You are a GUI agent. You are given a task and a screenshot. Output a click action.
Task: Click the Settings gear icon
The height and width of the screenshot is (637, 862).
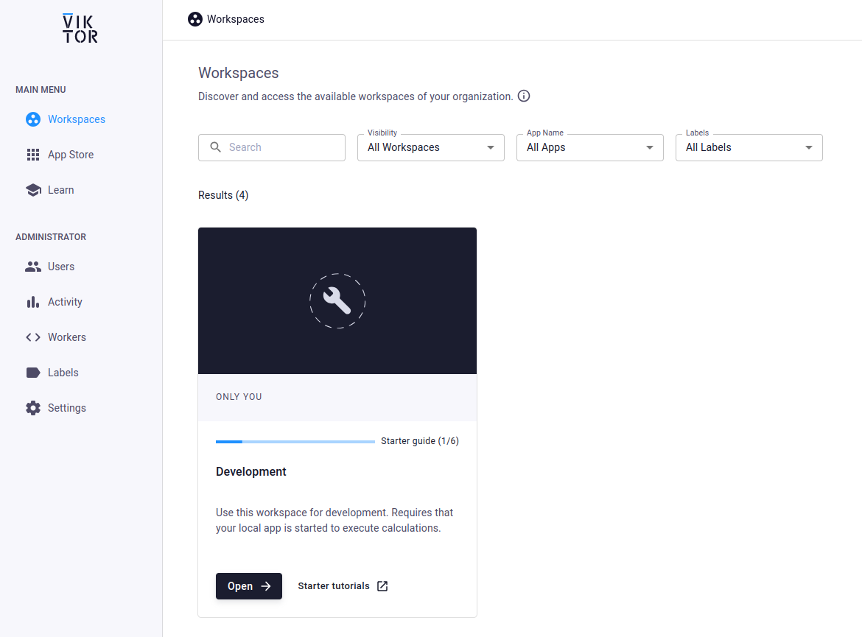click(x=33, y=408)
